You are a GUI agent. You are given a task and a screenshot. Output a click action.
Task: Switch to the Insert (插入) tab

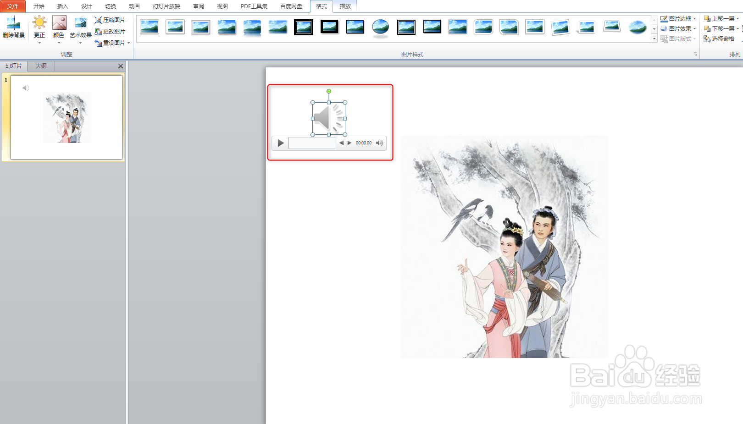[x=63, y=6]
